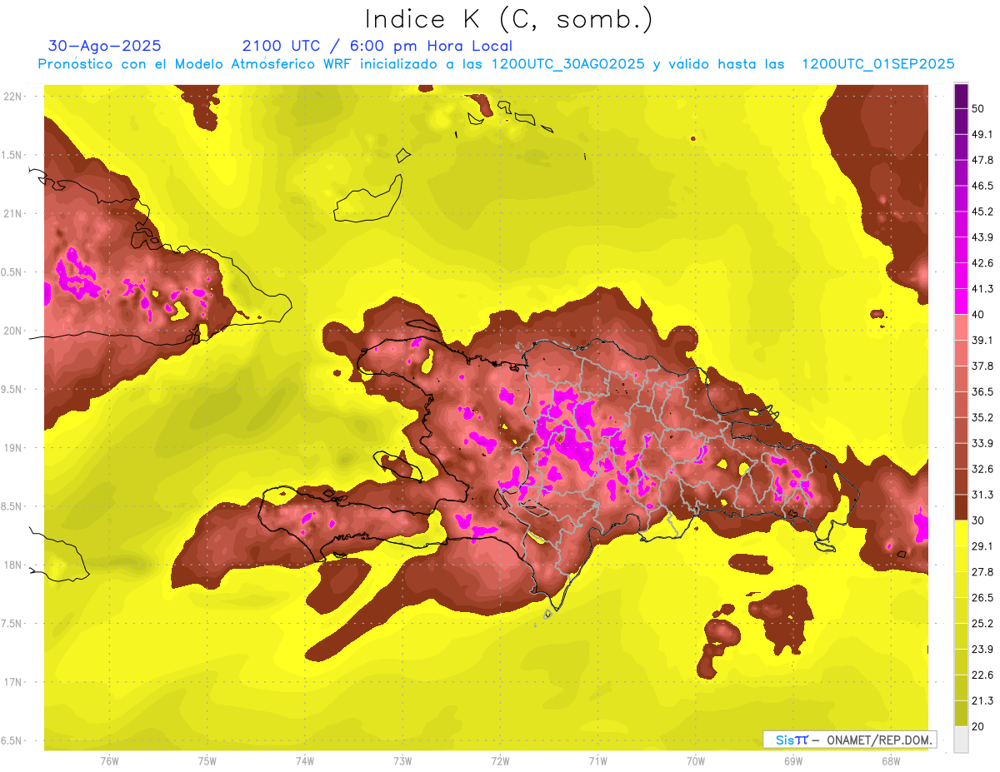Click colorbar value "23.9"
Image resolution: width=1000 pixels, height=772 pixels.
(982, 650)
